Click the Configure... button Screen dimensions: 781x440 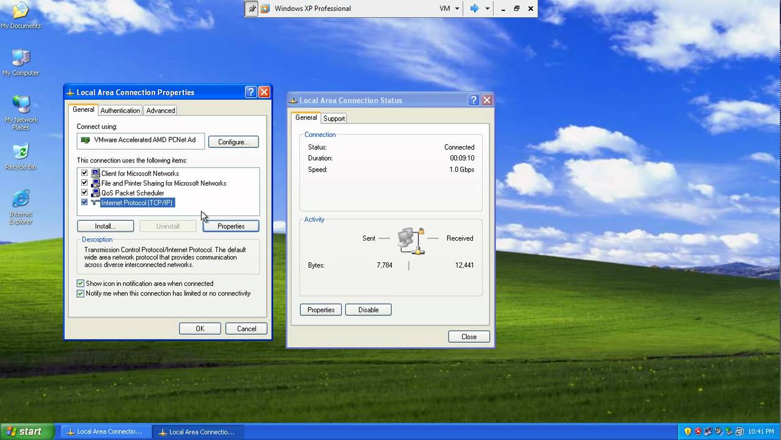(233, 142)
